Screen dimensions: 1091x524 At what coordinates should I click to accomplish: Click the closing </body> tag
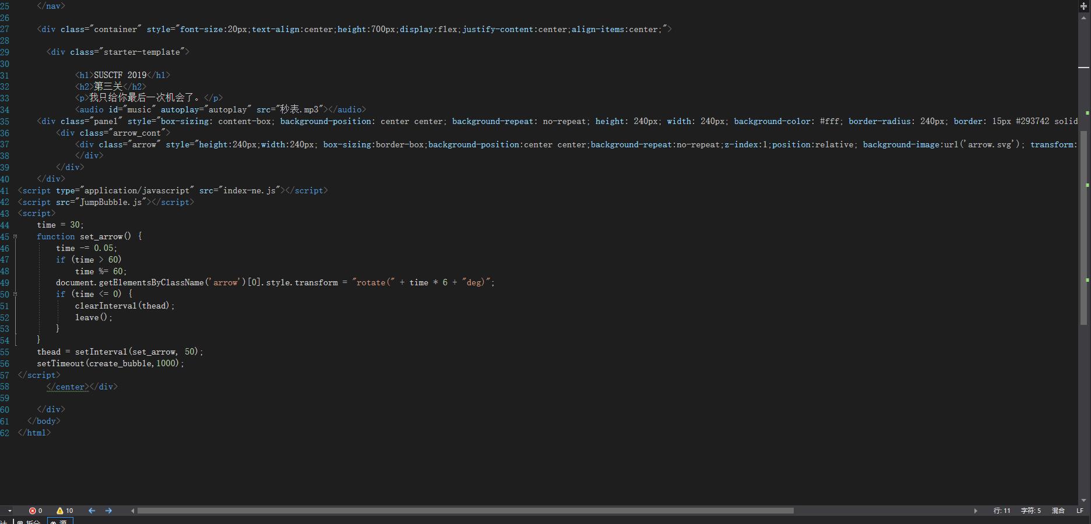pos(44,421)
